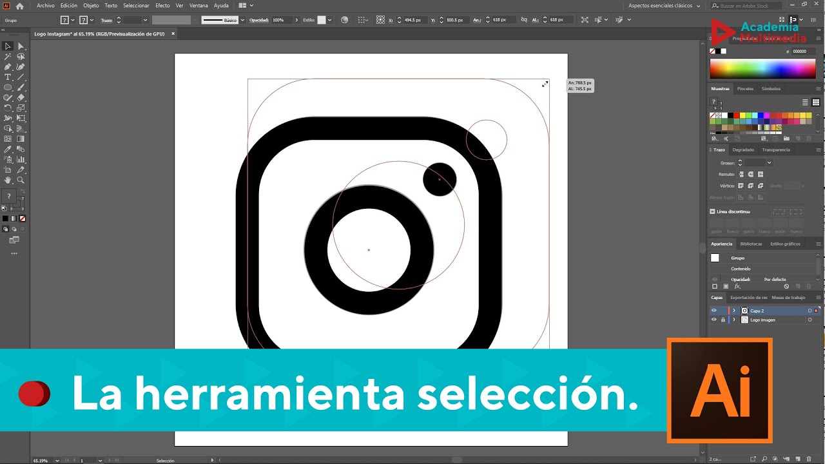
Task: Switch to the Degradado tab
Action: [743, 150]
